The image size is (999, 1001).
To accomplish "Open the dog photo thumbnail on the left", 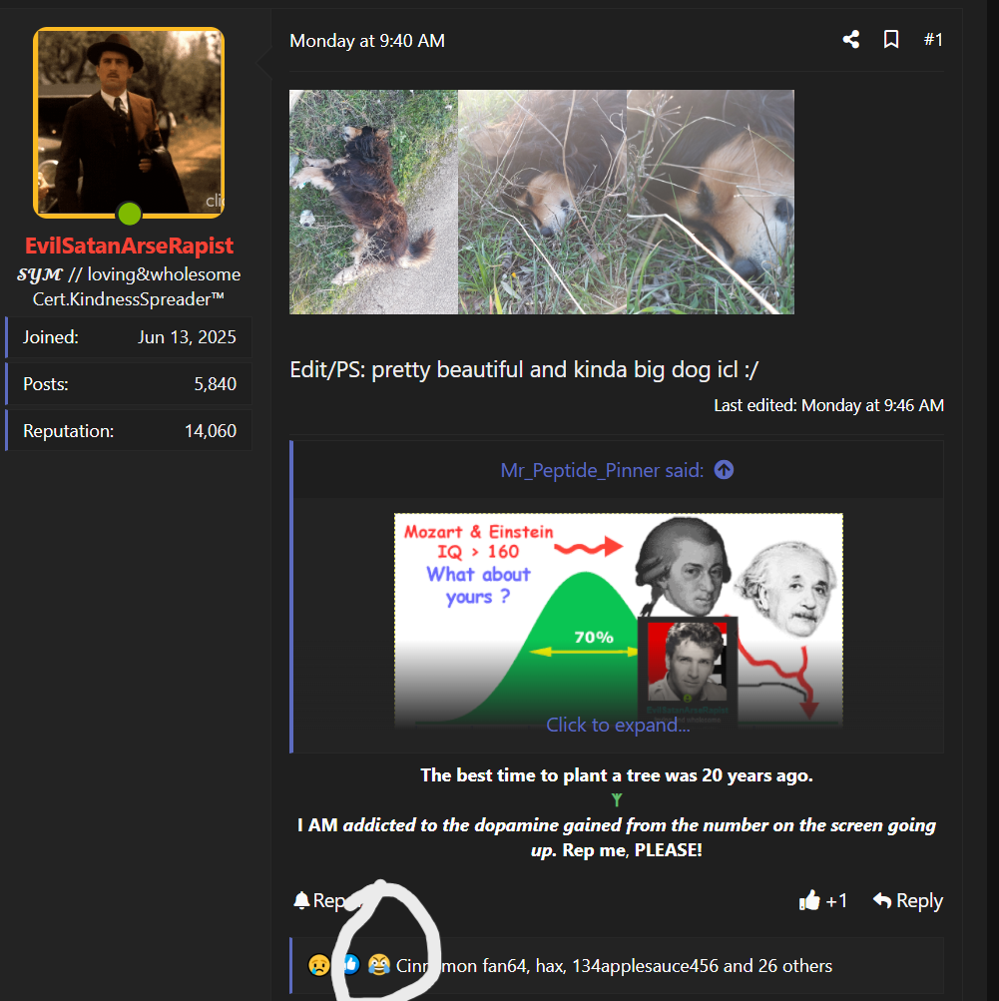I will [x=372, y=203].
